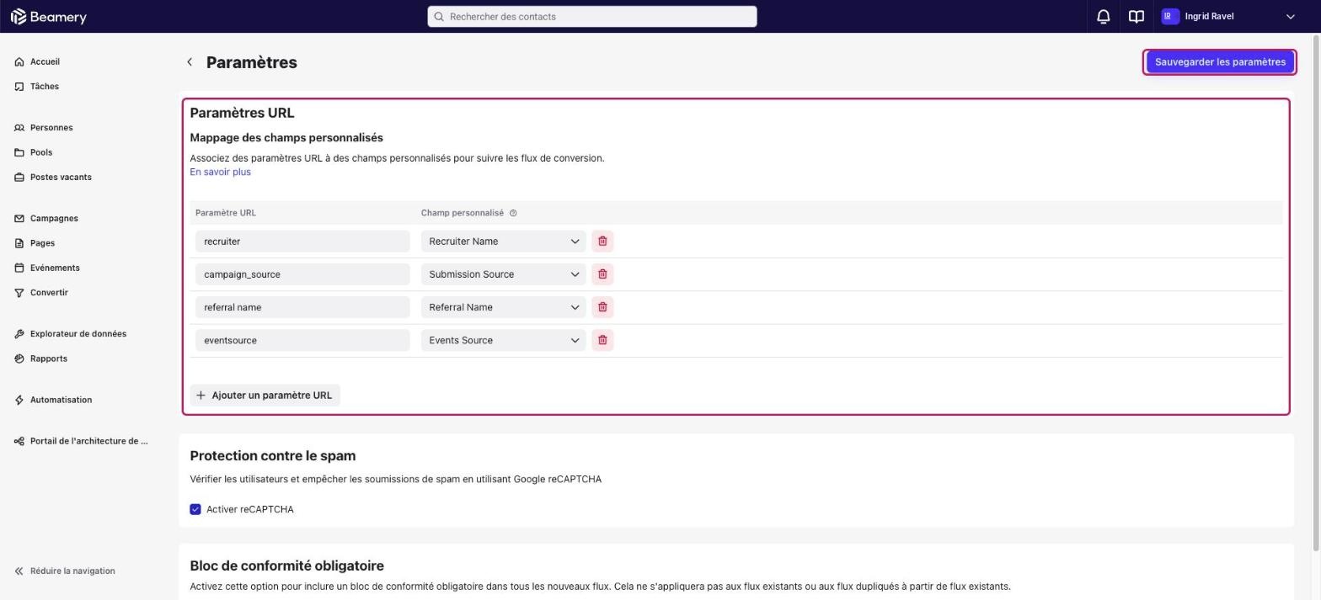Click the Postes vacants briefcase icon
This screenshot has height=600, width=1321.
19,178
